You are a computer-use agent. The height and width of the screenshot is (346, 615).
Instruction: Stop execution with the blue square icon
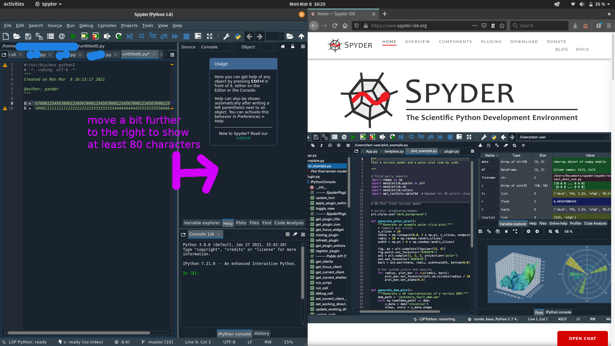pos(186,36)
